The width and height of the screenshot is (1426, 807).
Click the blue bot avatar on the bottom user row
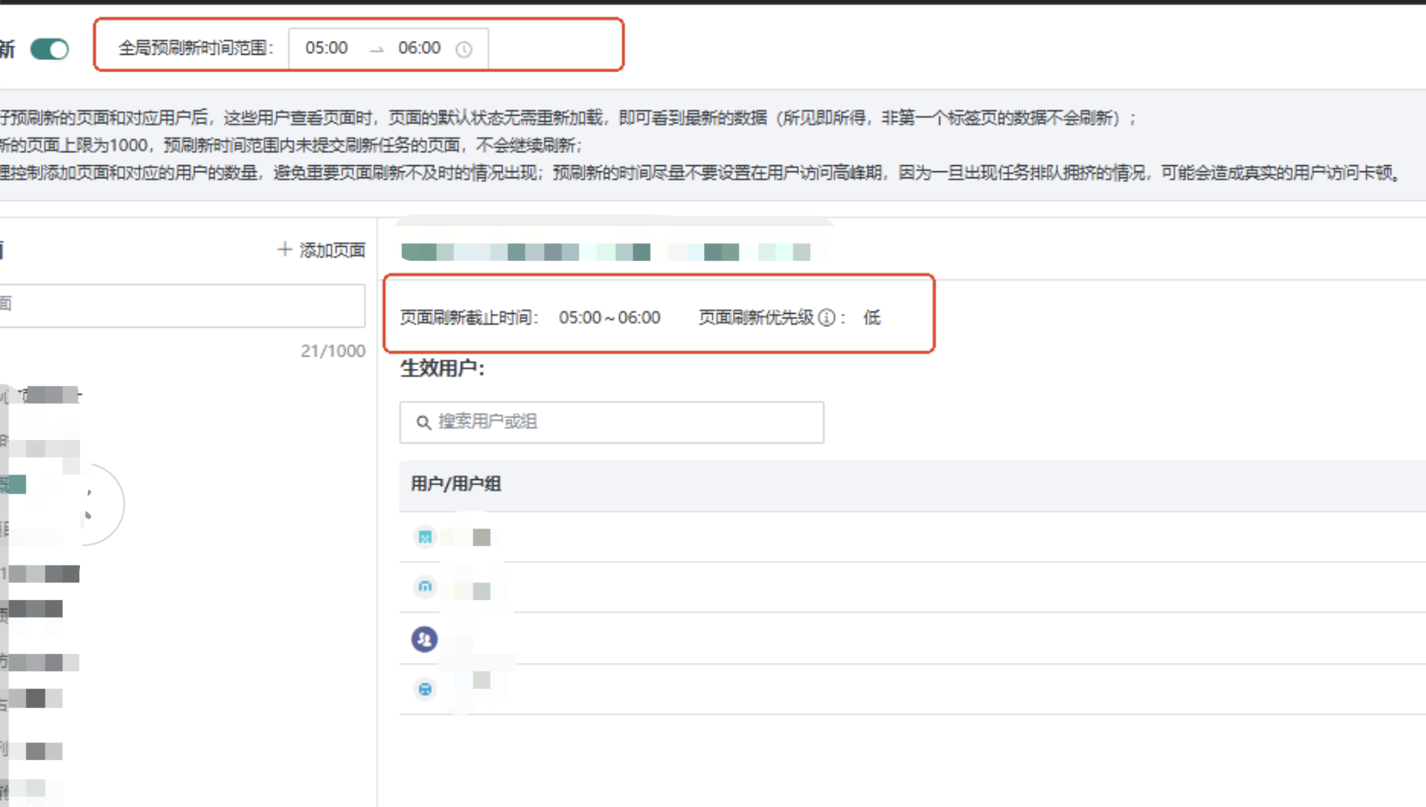click(424, 689)
